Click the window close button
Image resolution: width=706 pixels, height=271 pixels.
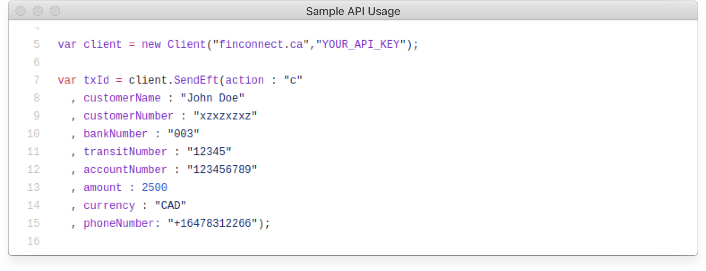[21, 11]
